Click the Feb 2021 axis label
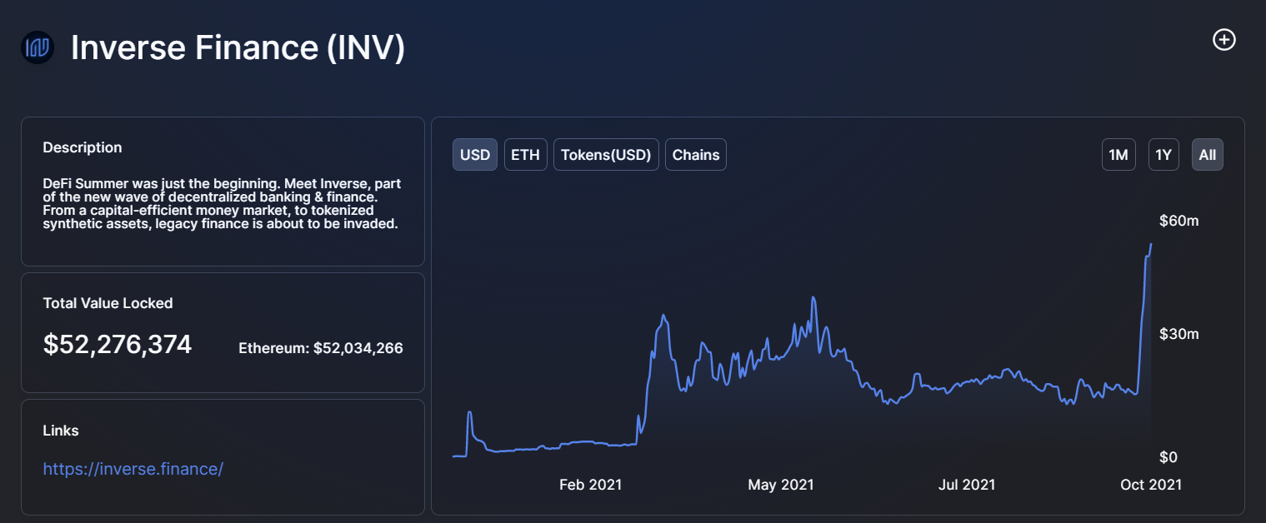Viewport: 1266px width, 523px height. click(590, 485)
